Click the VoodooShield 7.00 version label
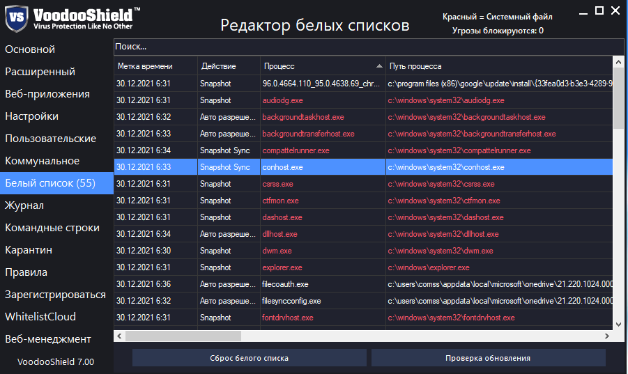 pos(56,362)
